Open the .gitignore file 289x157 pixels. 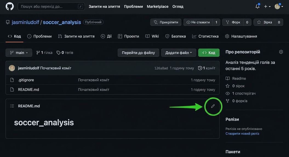coord(26,80)
